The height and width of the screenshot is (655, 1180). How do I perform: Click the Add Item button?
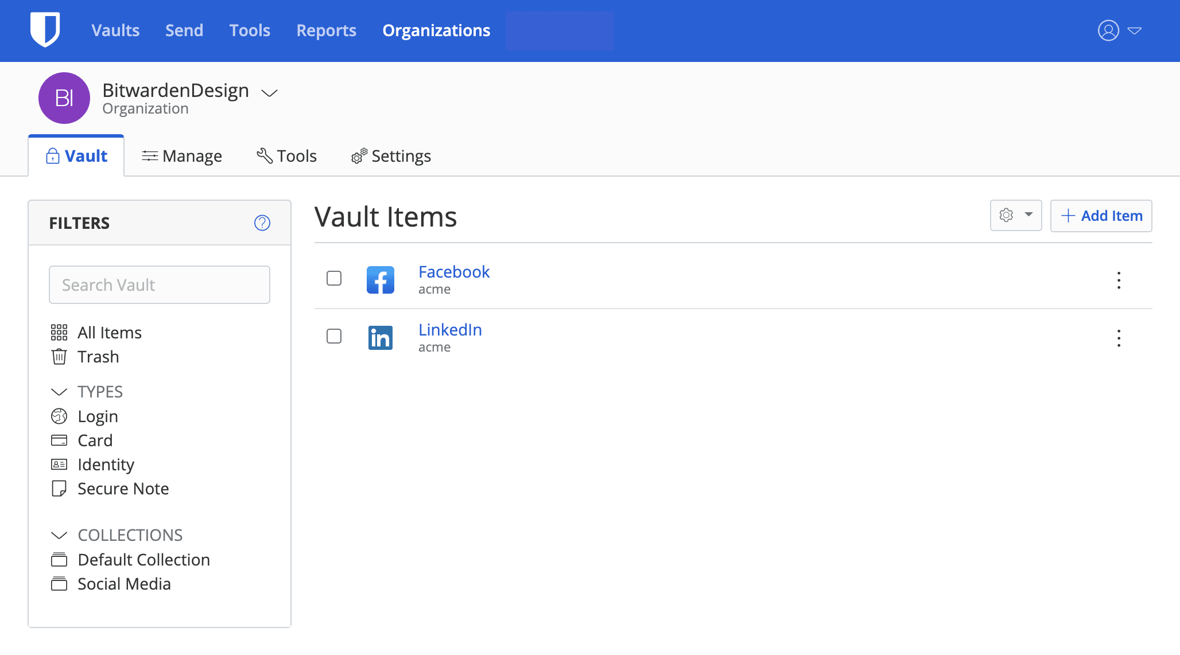point(1100,216)
